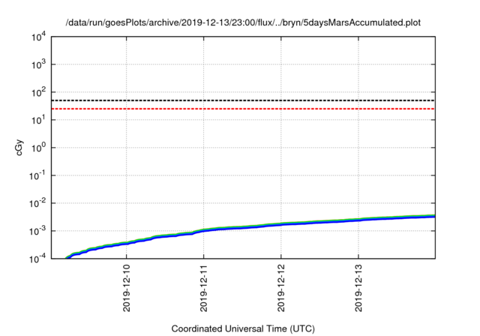The height and width of the screenshot is (336, 480).
Task: Click the 10^-4 y-axis tick label
Action: (x=37, y=259)
